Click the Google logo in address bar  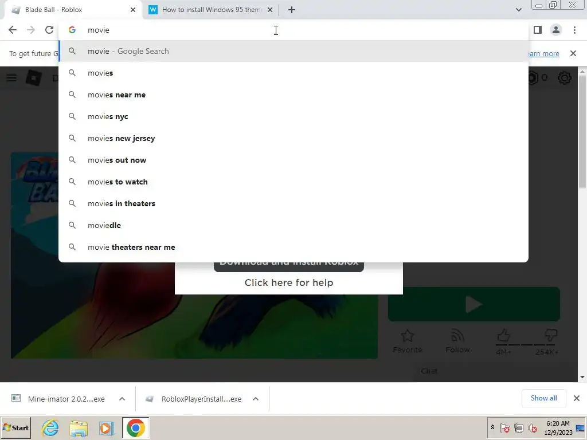tap(72, 30)
